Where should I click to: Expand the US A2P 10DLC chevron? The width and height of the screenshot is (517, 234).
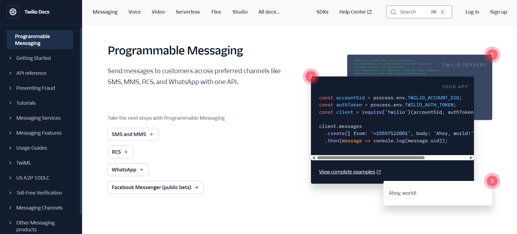click(x=10, y=178)
